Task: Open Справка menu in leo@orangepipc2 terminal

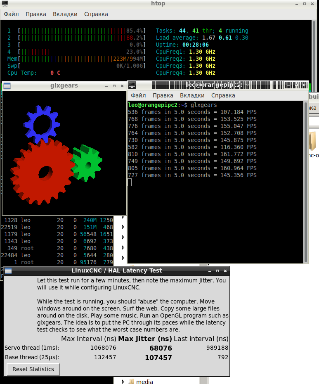Action: (223, 95)
